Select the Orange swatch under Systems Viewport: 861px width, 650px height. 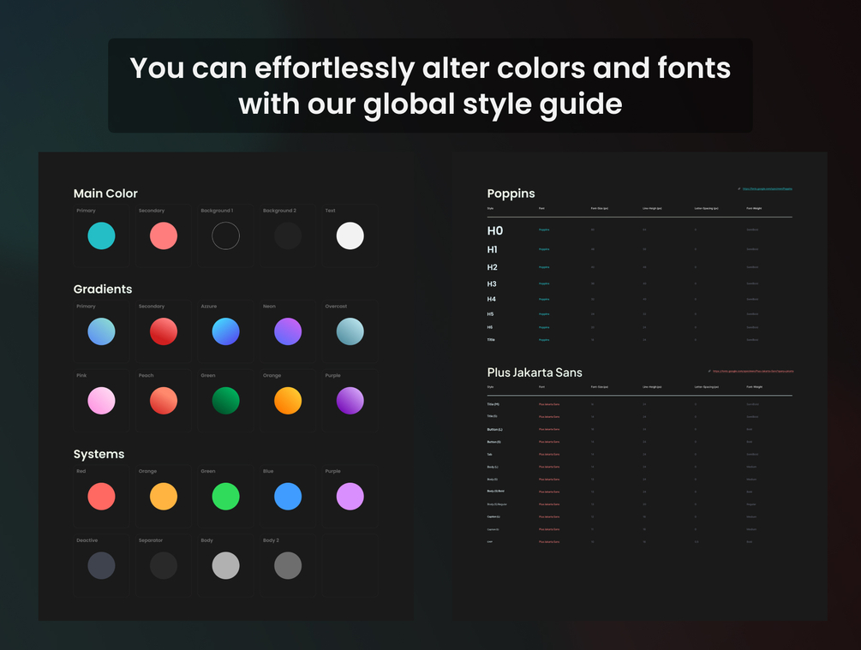click(x=164, y=497)
